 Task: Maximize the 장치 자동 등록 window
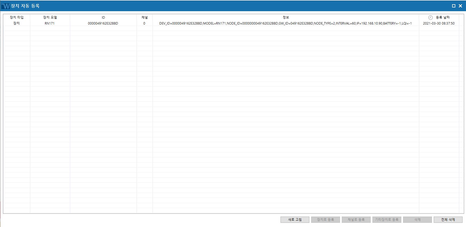pyautogui.click(x=453, y=6)
